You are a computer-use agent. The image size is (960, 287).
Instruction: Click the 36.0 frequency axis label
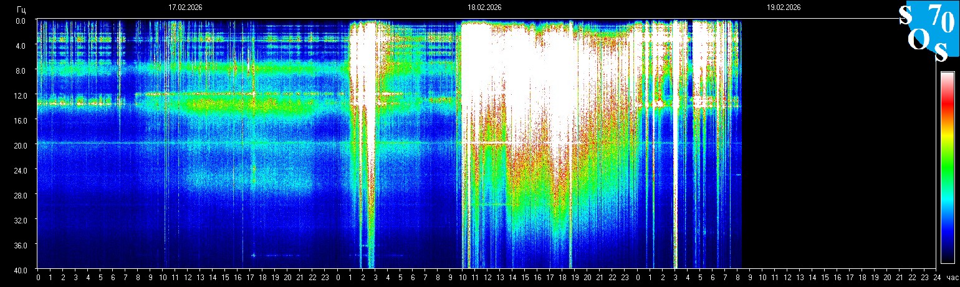point(20,245)
